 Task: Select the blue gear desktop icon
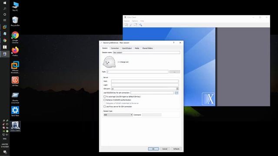click(15, 111)
